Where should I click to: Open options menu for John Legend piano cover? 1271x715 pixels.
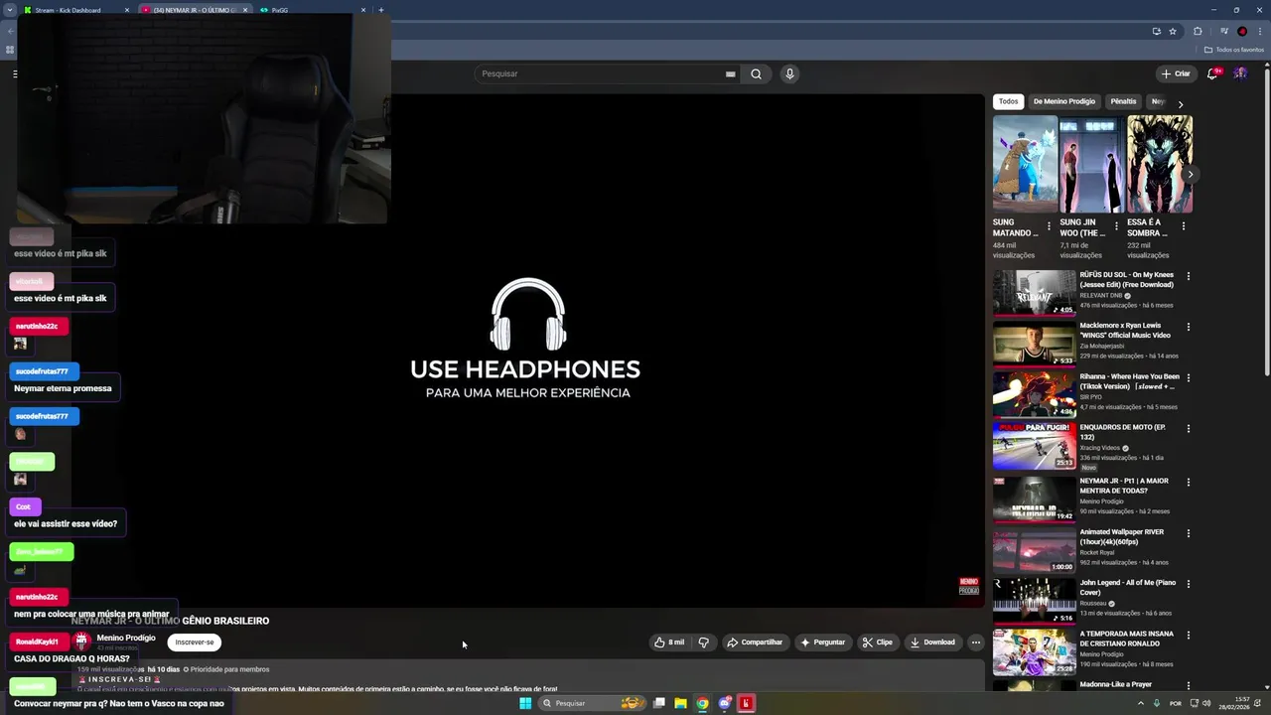point(1189,584)
